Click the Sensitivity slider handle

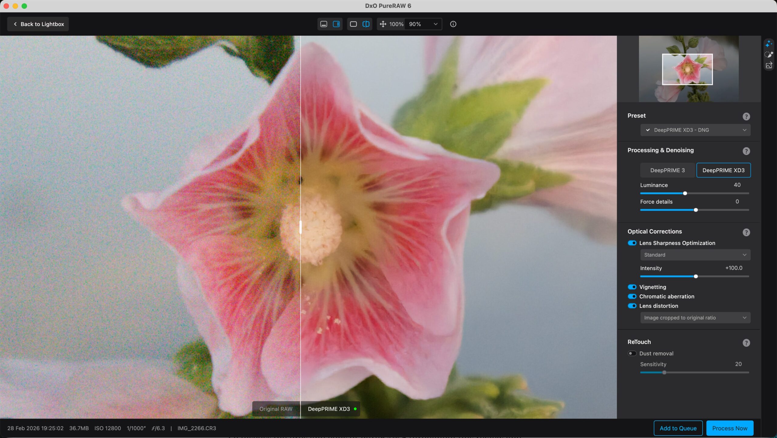(x=664, y=373)
